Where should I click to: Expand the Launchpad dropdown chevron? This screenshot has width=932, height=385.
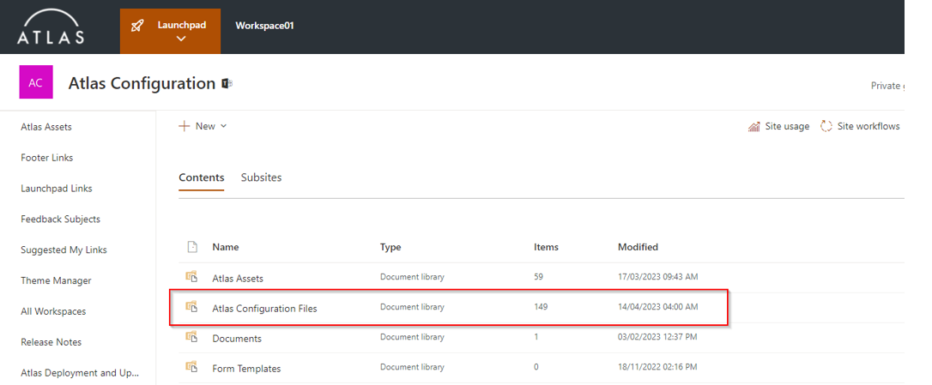pos(181,39)
